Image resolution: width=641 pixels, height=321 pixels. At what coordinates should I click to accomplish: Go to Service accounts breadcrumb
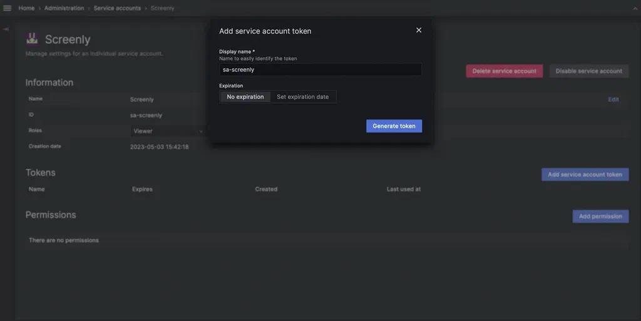(x=117, y=8)
